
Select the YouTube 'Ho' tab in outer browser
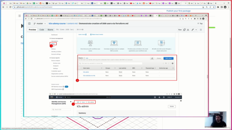click(x=132, y=3)
